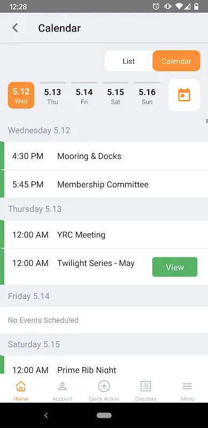The width and height of the screenshot is (208, 428).
Task: Open the Membership Committee event
Action: tap(104, 185)
